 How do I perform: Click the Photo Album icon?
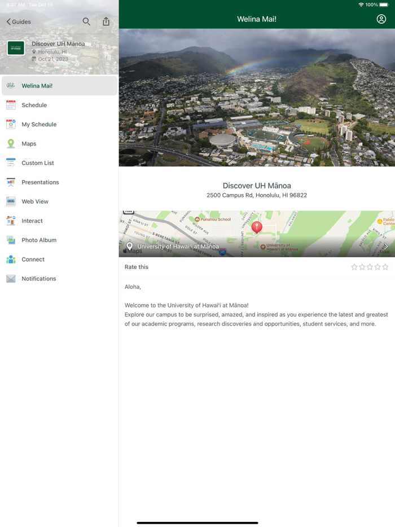11,240
